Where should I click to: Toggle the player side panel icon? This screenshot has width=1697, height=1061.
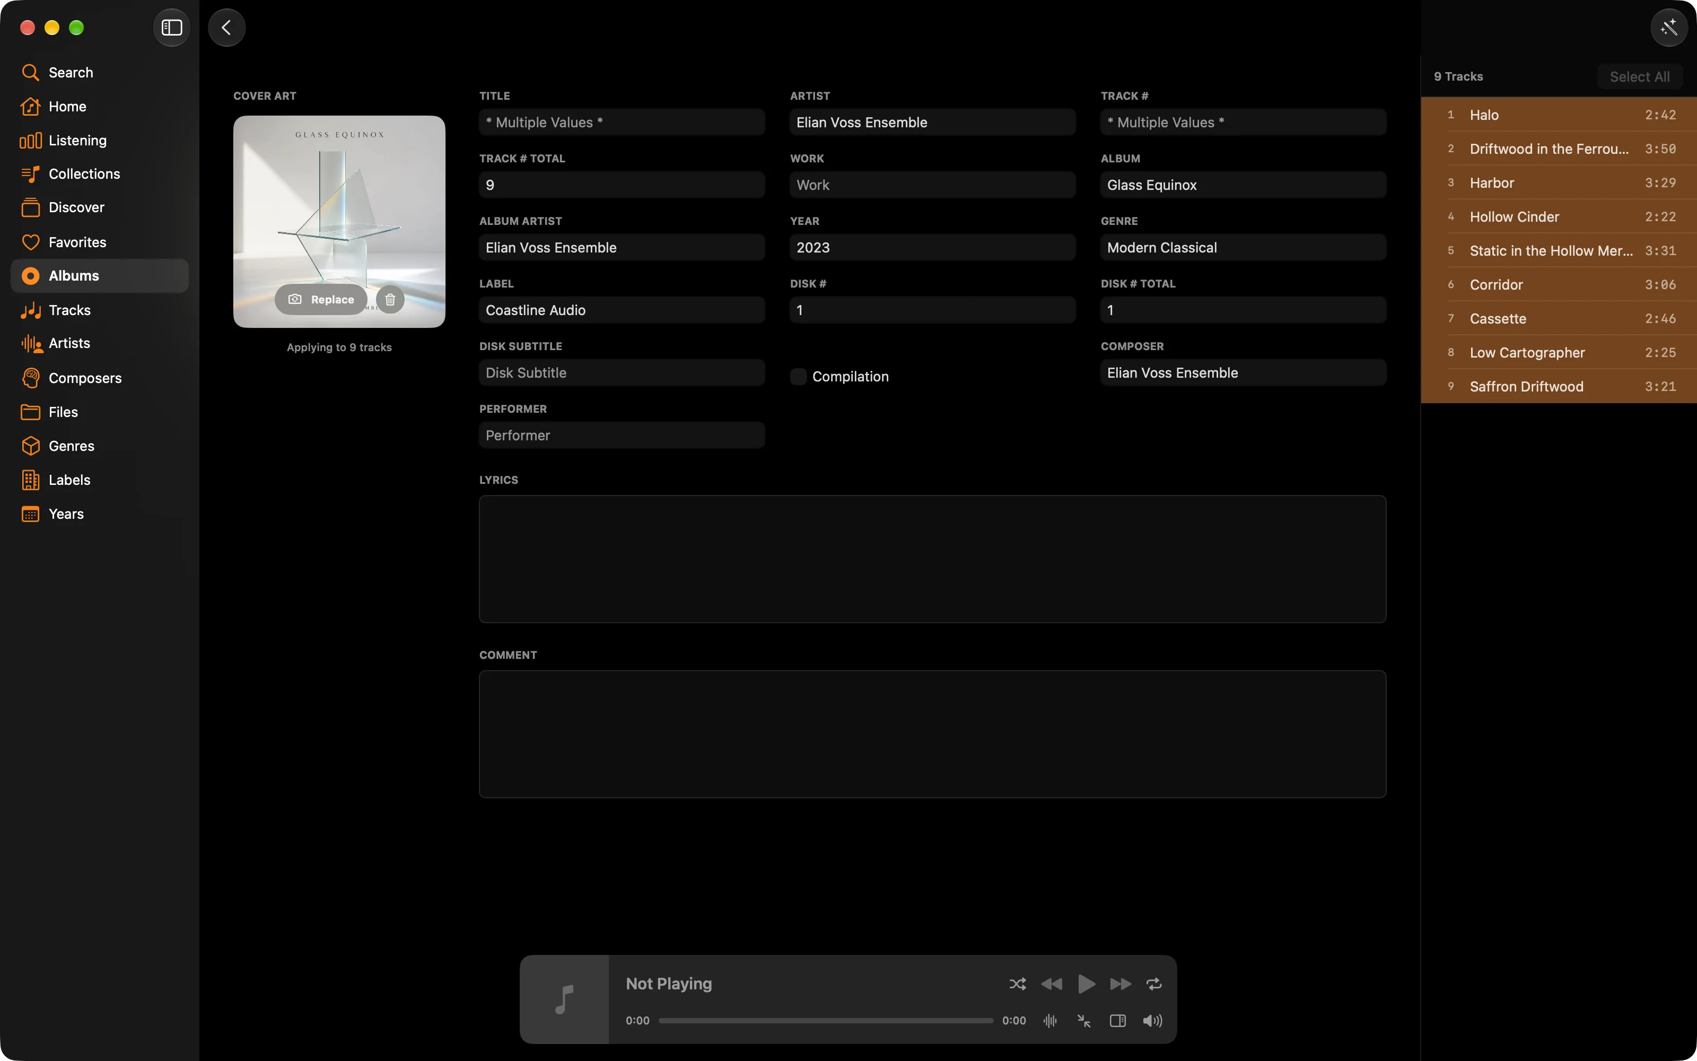coord(1118,1020)
